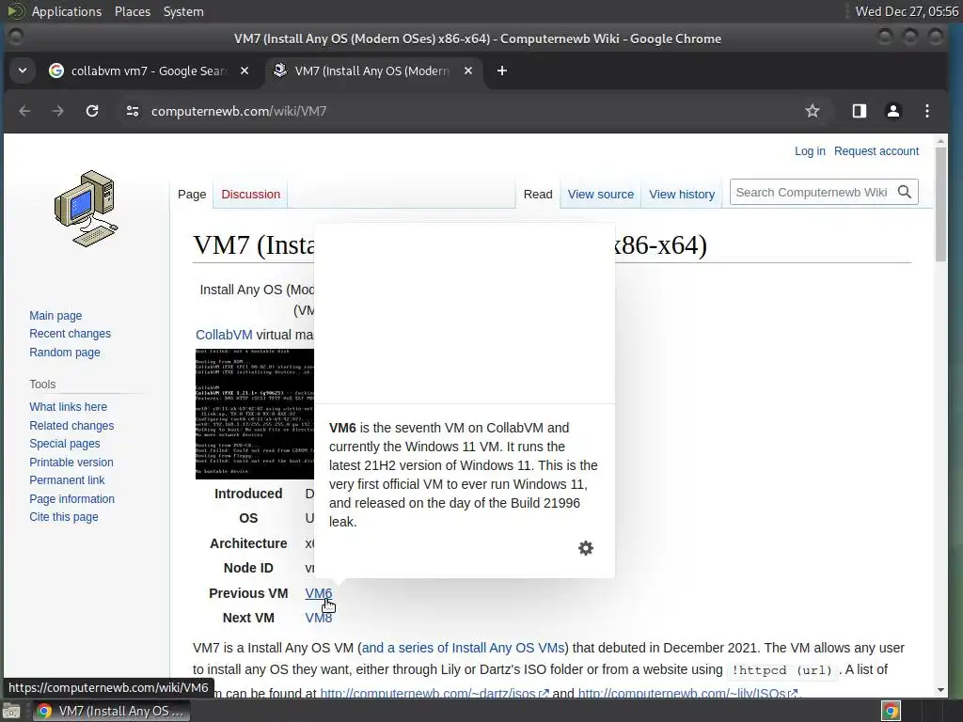Click Chrome icon at bottom-right panel
This screenshot has width=963, height=722.
point(891,711)
